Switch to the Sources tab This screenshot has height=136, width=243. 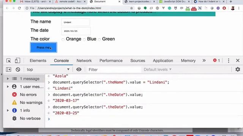[x=138, y=60]
